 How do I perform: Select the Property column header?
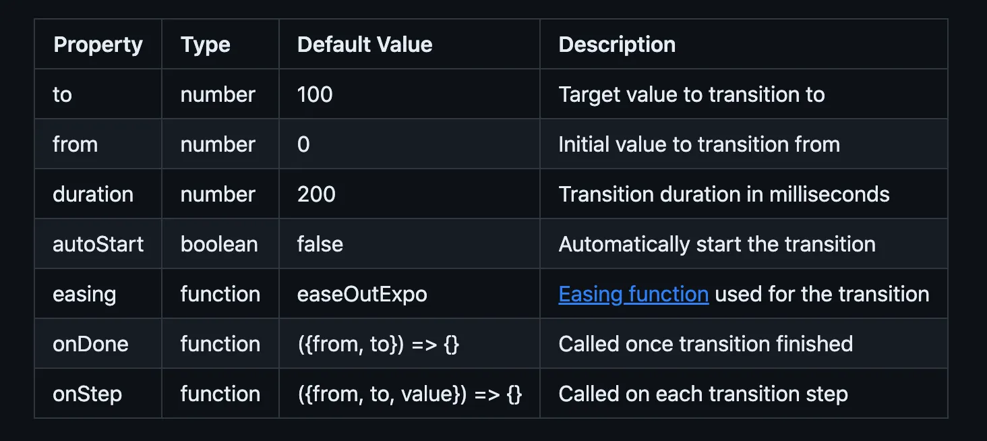(98, 45)
